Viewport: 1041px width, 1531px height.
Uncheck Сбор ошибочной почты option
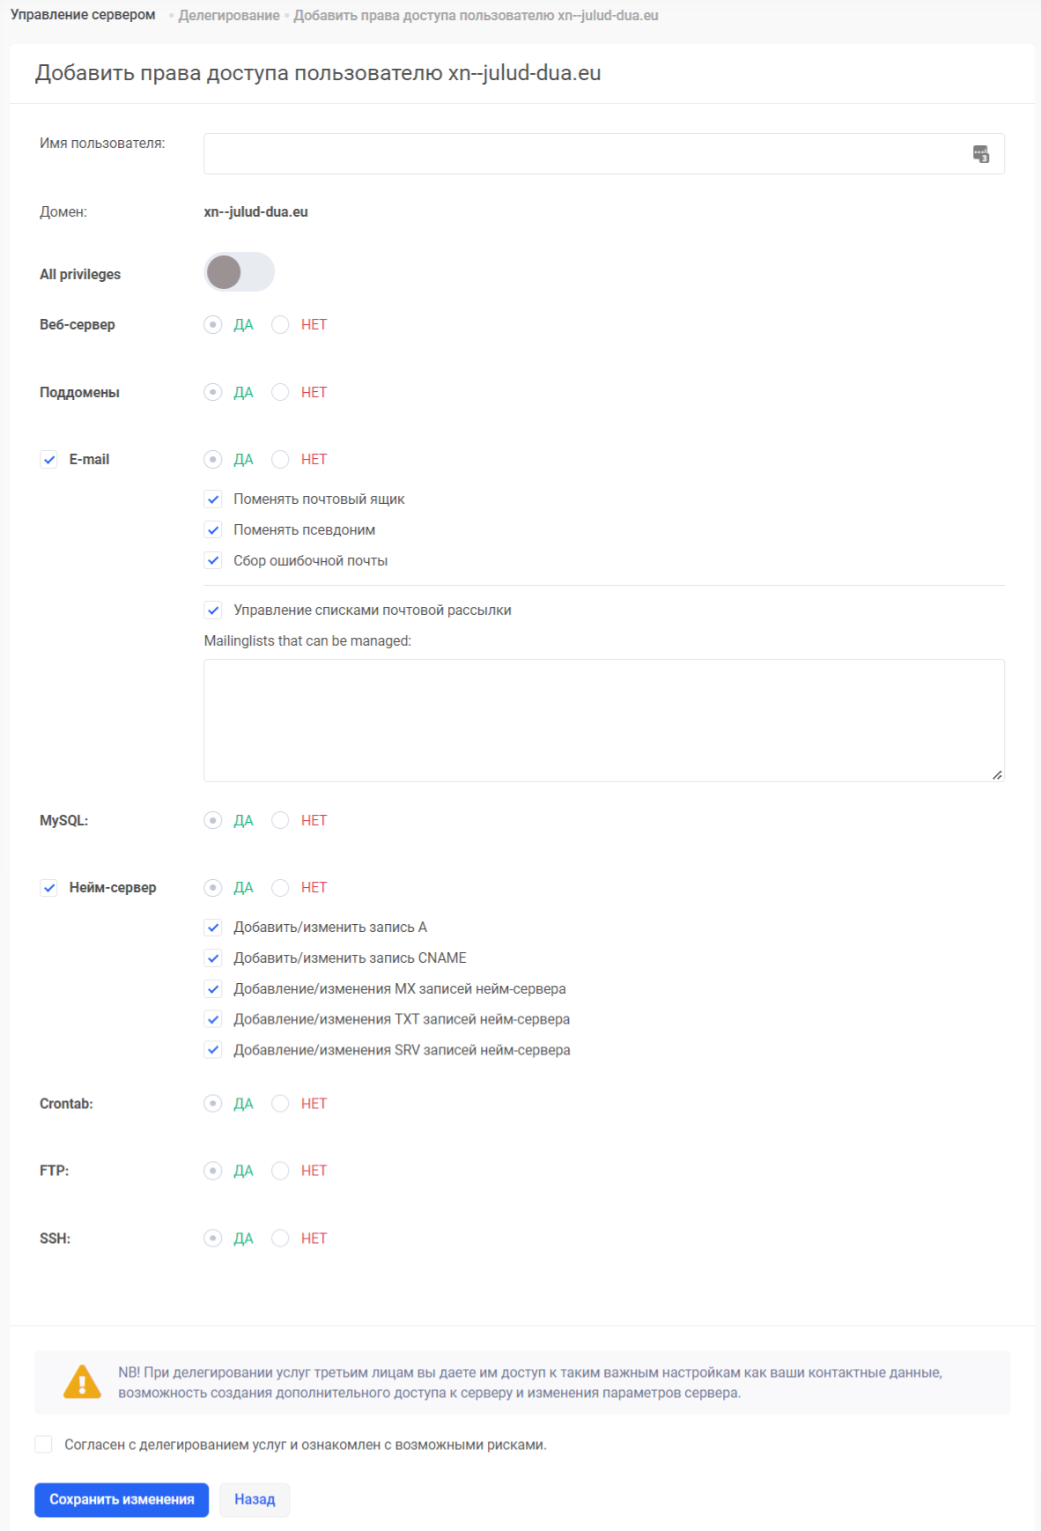tap(213, 561)
